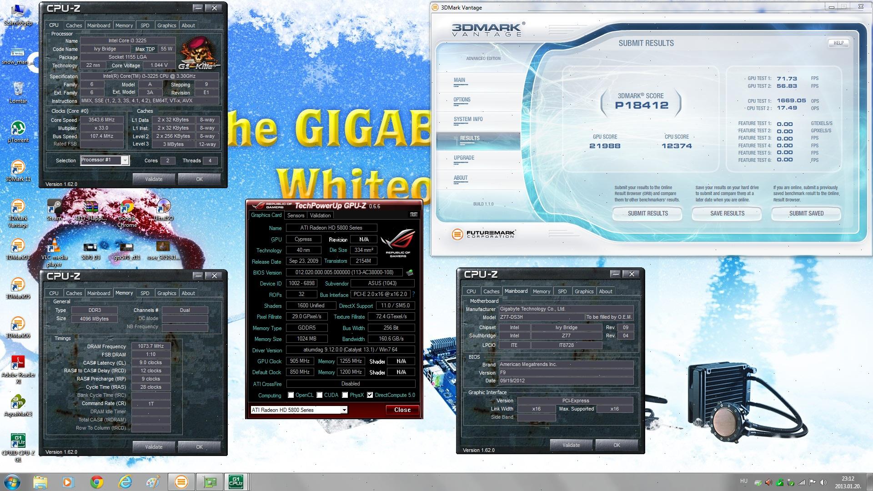Open the 3DMark06 desktop shortcut

point(18,327)
